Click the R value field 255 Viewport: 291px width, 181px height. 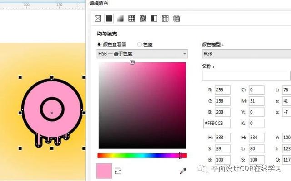(x=222, y=90)
